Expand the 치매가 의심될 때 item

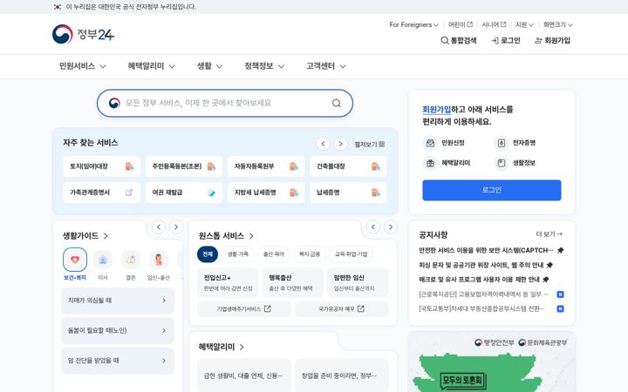click(118, 301)
